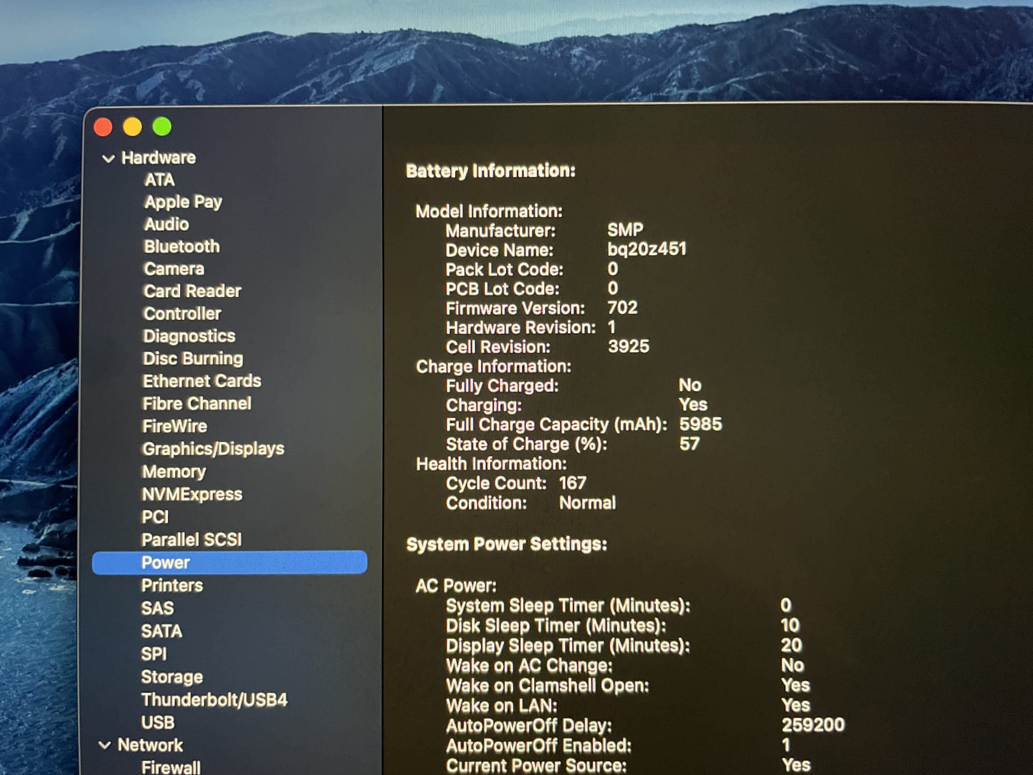Collapse the Network section chevron
The width and height of the screenshot is (1033, 775).
[x=105, y=745]
